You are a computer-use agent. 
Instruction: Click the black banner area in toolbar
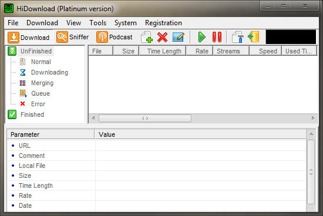pyautogui.click(x=291, y=37)
